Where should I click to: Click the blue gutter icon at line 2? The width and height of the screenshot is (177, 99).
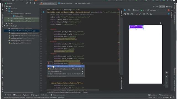[43, 12]
